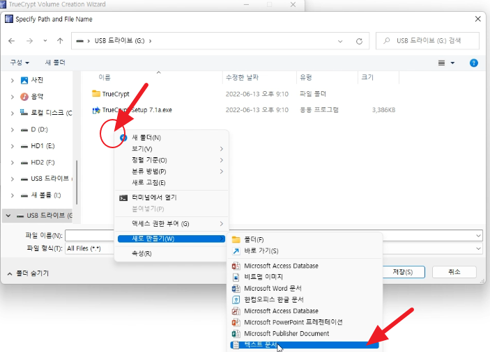
Task: Click the 저장(S) button
Action: (x=403, y=272)
